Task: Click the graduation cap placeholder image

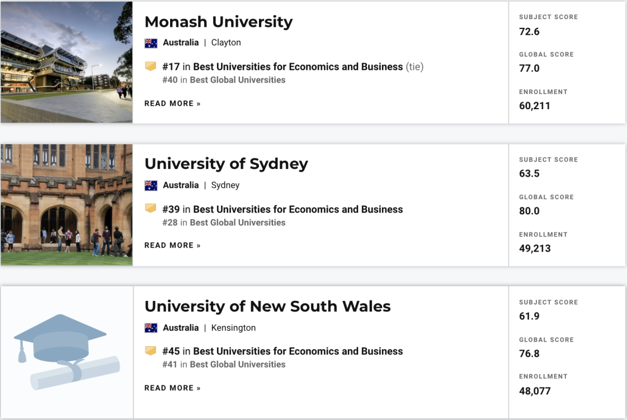Action: pos(67,352)
